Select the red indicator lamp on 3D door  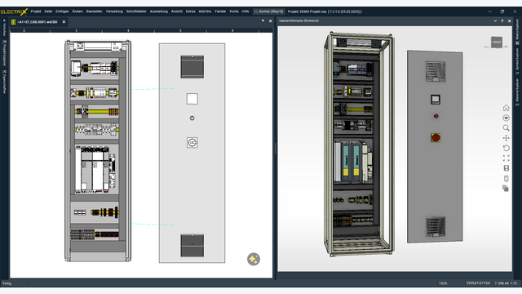coord(436,116)
